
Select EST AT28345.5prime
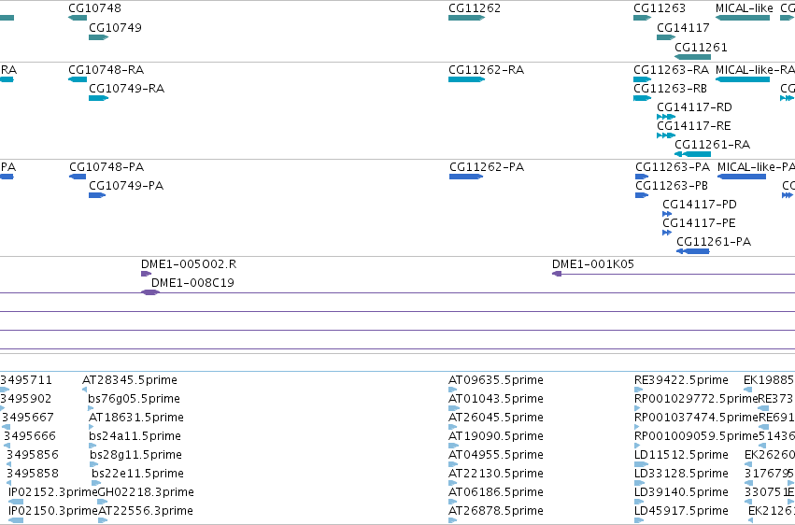(130, 380)
